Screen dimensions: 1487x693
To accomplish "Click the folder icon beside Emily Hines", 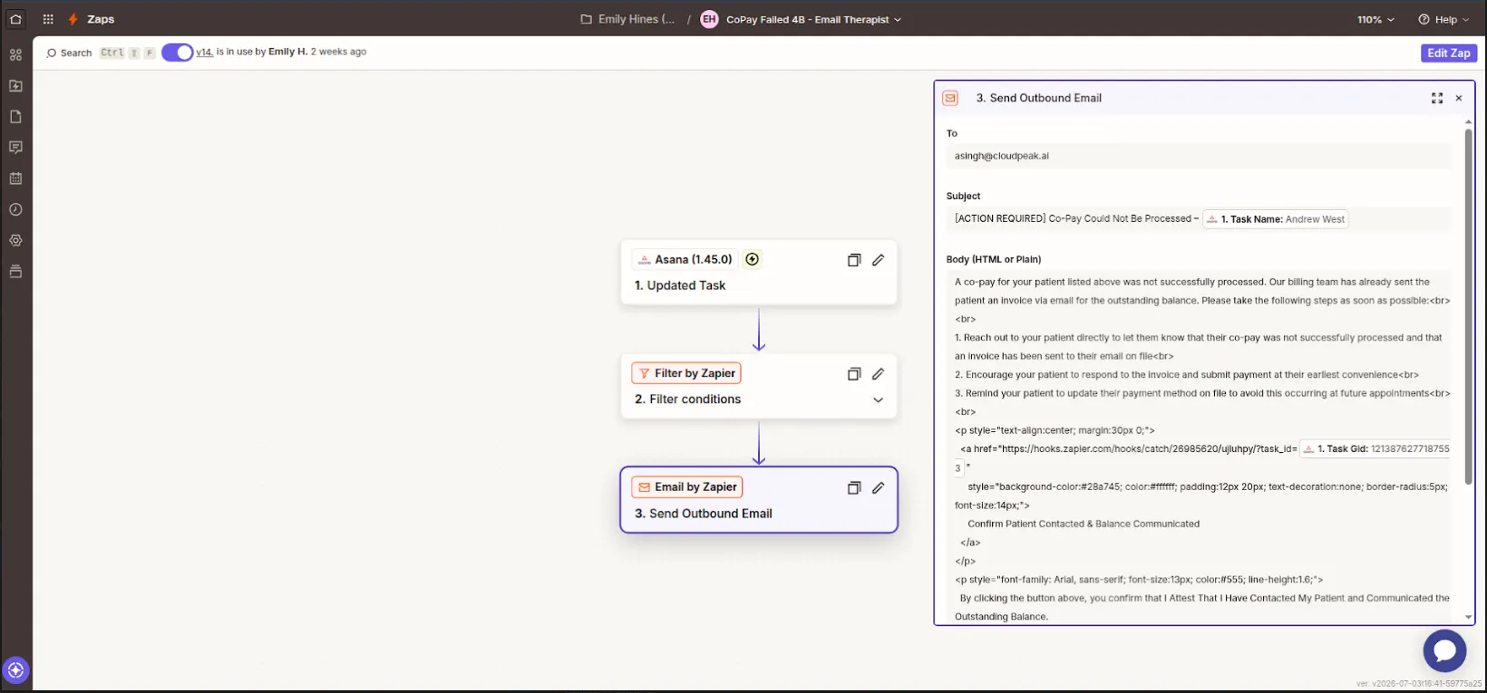I will [586, 19].
